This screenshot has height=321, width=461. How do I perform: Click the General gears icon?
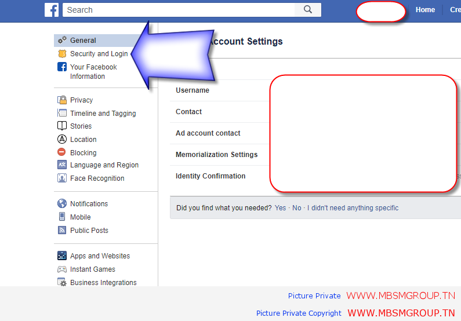pyautogui.click(x=62, y=40)
